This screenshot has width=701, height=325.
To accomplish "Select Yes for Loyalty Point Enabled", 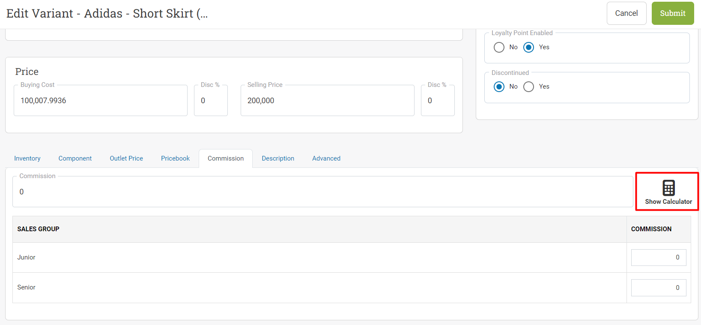I will click(x=529, y=47).
